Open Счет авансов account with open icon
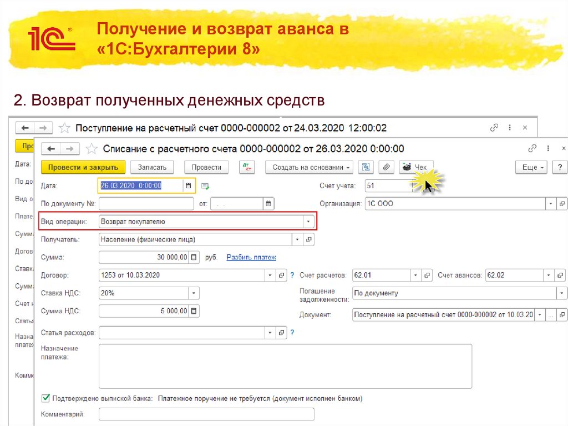 (560, 275)
